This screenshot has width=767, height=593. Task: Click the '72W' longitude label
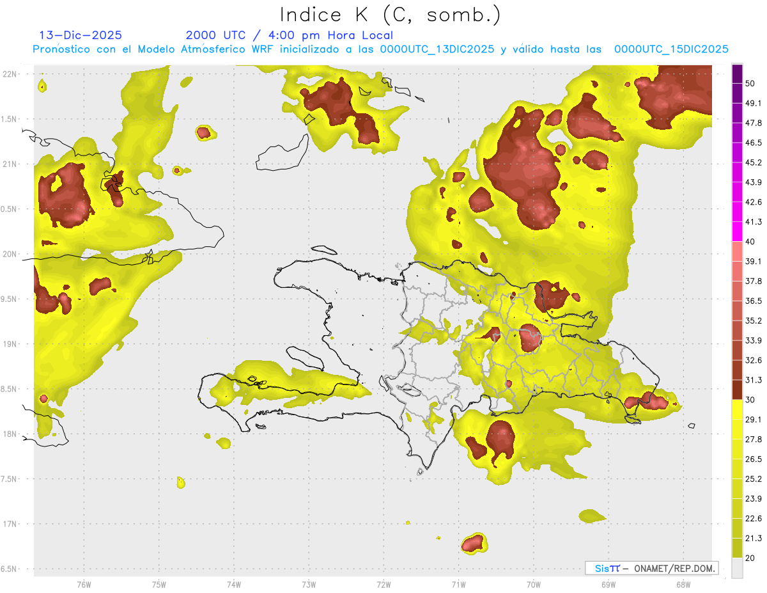coord(383,584)
